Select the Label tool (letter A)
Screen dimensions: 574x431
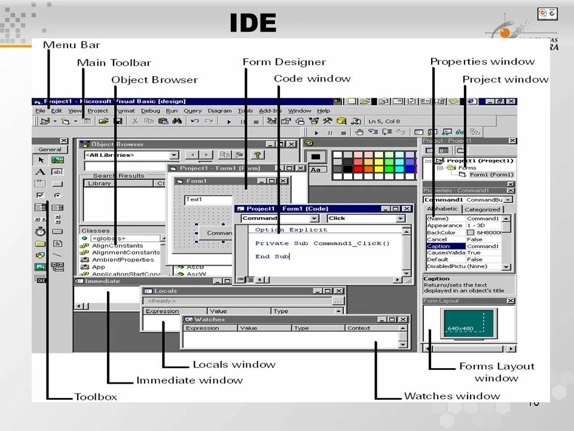[x=40, y=172]
